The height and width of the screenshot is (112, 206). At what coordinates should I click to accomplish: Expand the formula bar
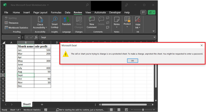click(x=154, y=37)
